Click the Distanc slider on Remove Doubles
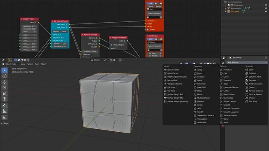269x151 pixels. pyautogui.click(x=90, y=51)
